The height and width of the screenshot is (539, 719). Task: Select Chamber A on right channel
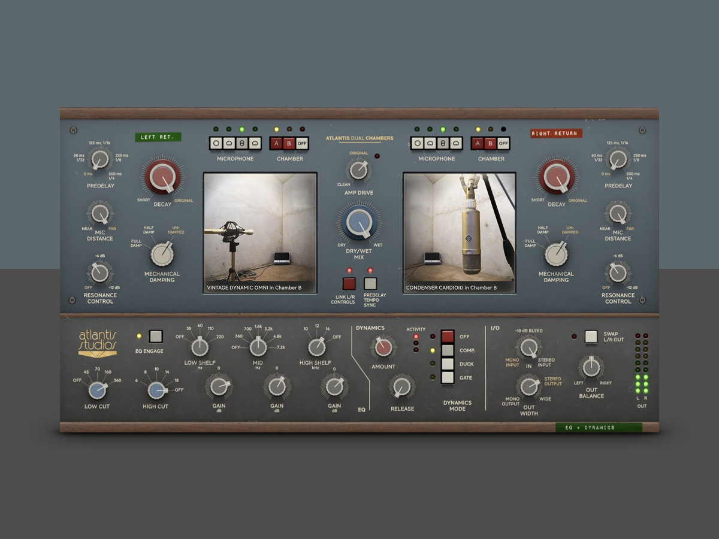tap(478, 143)
